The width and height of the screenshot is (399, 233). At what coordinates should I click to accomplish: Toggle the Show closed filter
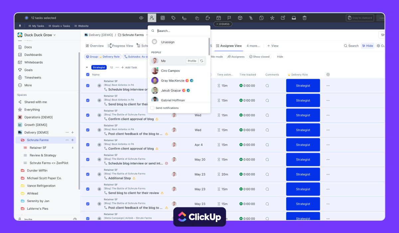click(x=259, y=57)
